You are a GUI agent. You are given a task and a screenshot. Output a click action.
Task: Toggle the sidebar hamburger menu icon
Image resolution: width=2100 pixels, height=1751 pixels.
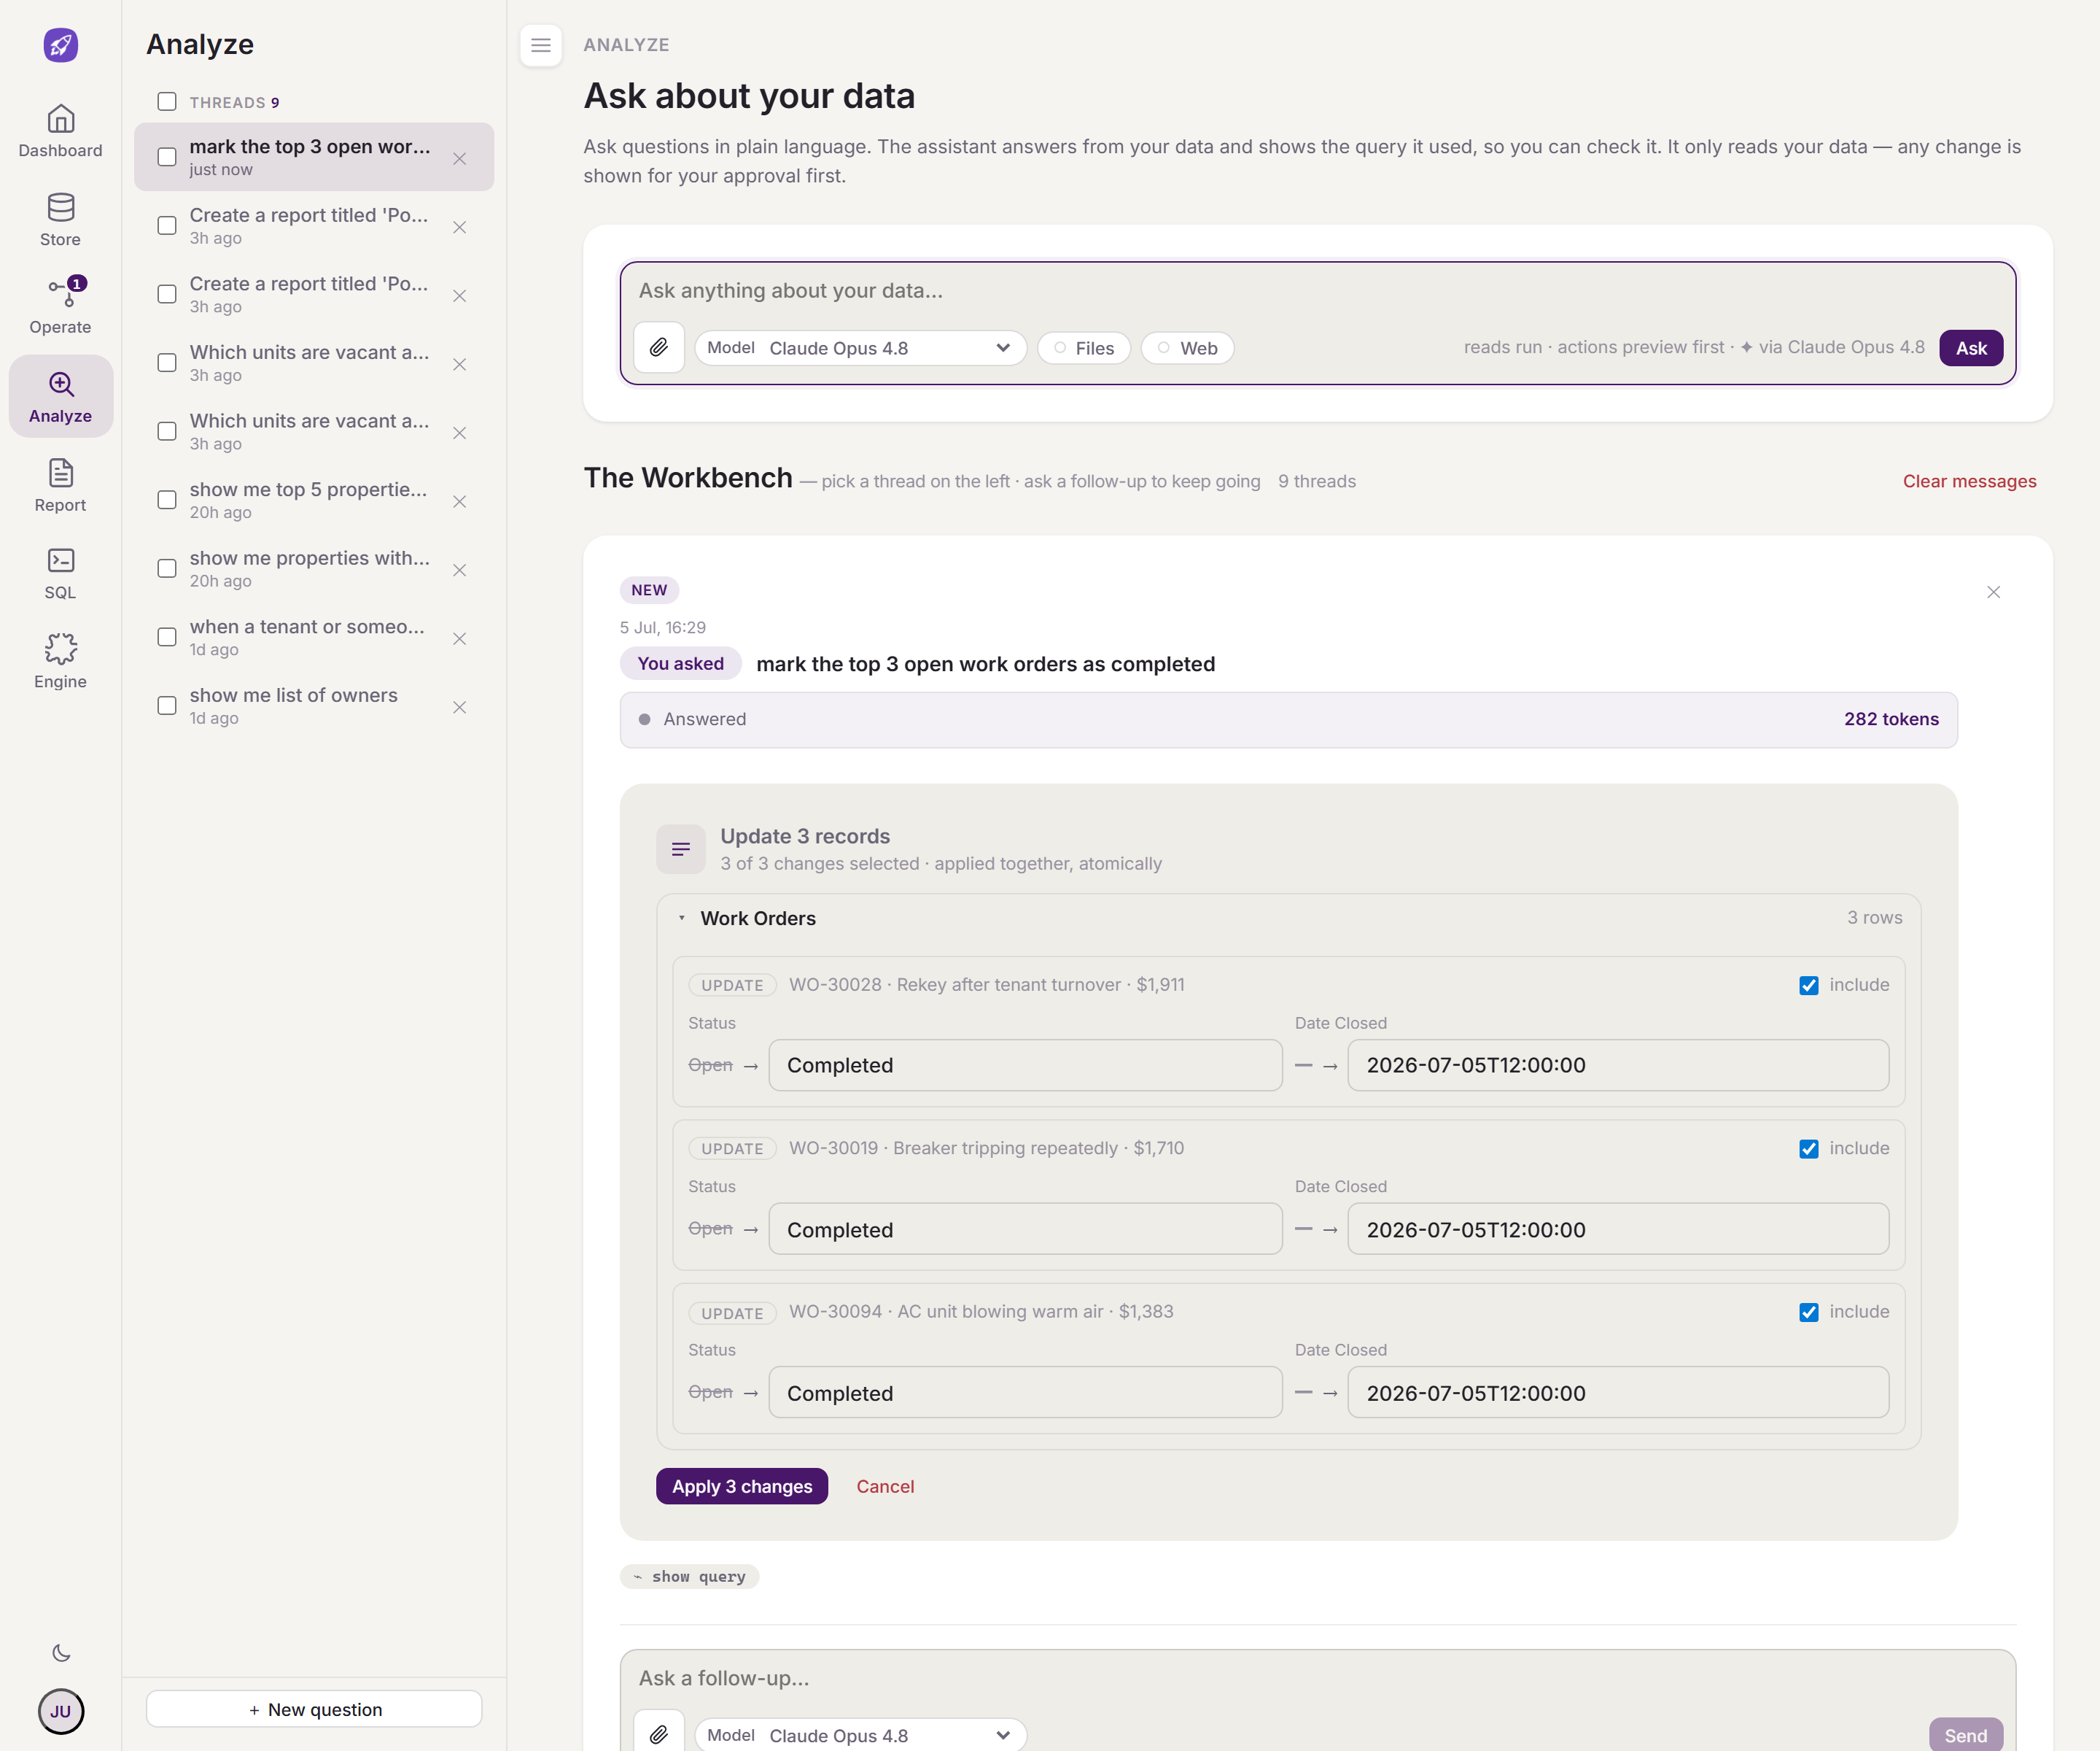coord(541,45)
